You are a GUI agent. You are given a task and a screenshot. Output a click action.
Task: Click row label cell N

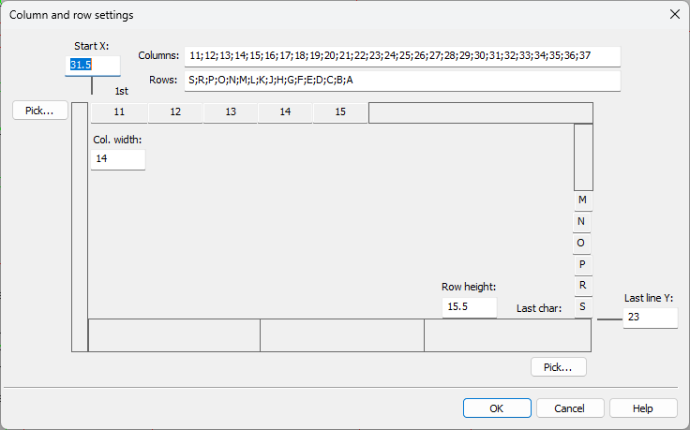coord(582,222)
